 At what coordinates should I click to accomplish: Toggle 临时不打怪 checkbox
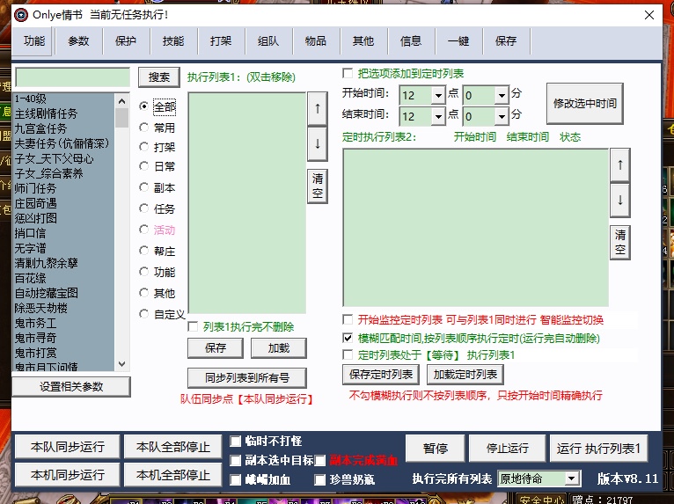point(235,442)
